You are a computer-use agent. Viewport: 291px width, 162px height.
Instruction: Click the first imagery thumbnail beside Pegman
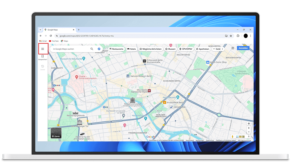coord(237,137)
